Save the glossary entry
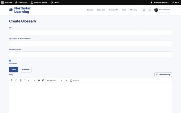This screenshot has width=181, height=113. coord(14,70)
